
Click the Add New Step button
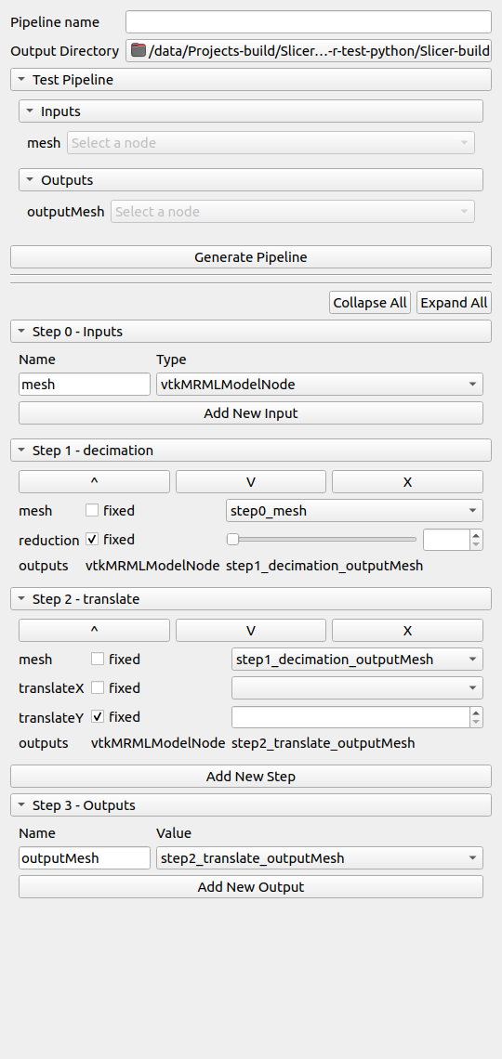tap(251, 776)
